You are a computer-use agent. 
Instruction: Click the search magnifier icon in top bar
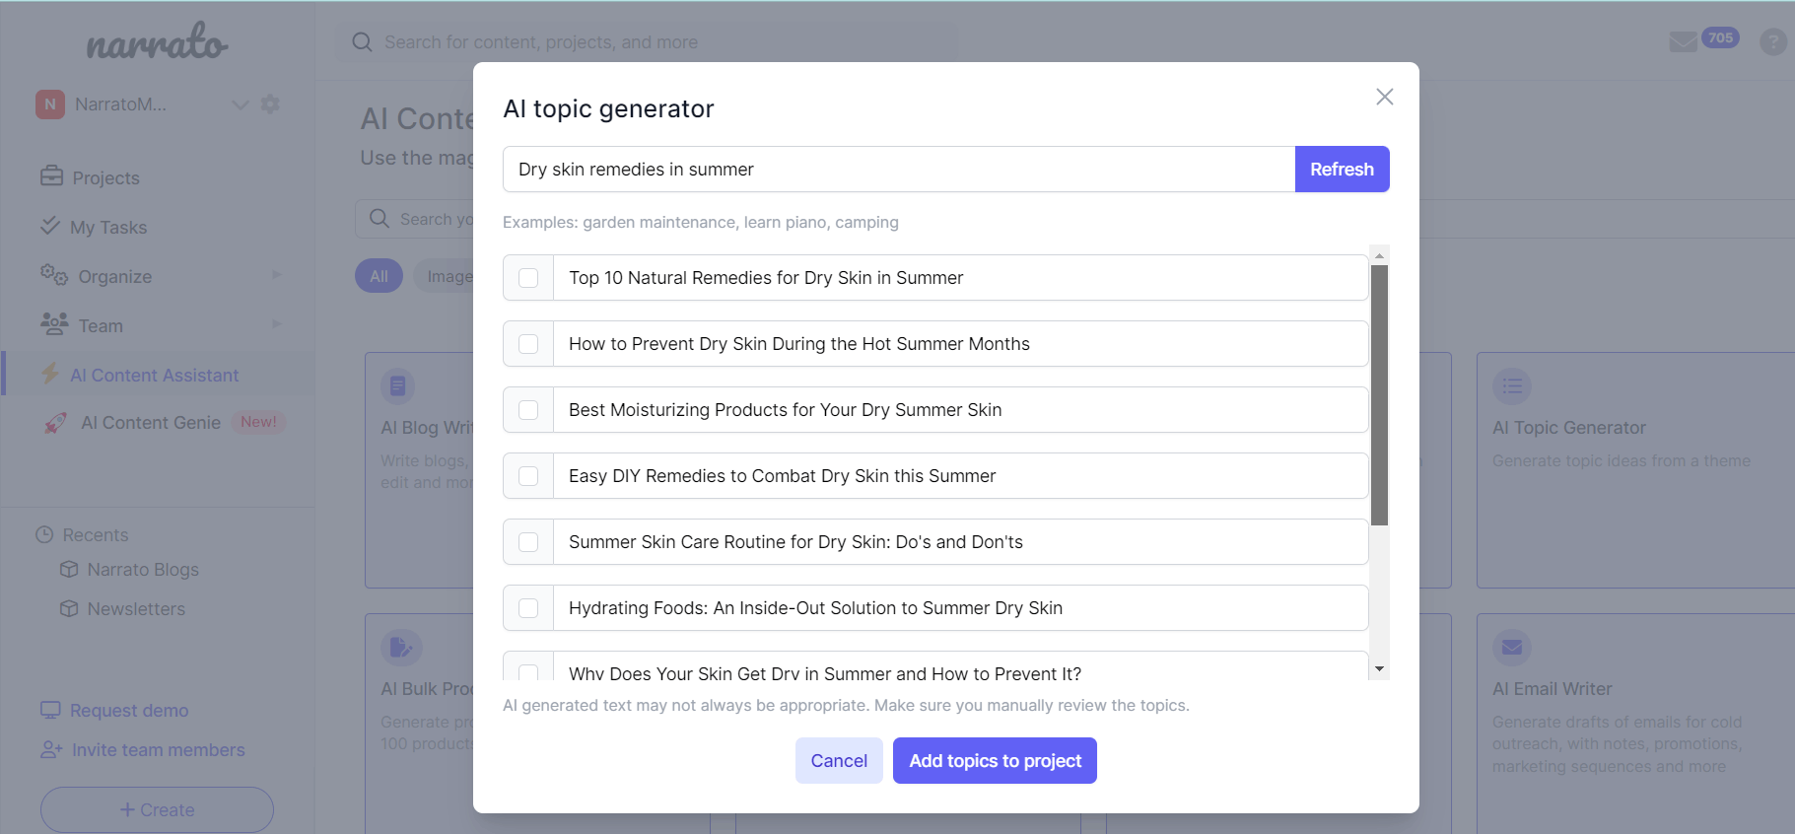362,42
